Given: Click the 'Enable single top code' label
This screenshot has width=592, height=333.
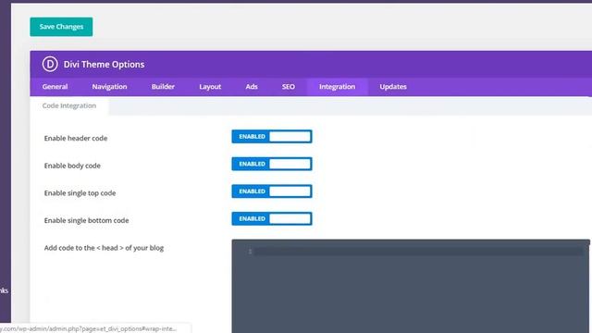Looking at the screenshot, I should pos(80,193).
